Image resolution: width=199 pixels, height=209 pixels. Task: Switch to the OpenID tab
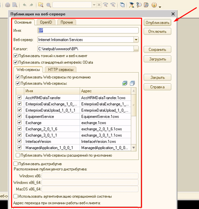coord(46,22)
